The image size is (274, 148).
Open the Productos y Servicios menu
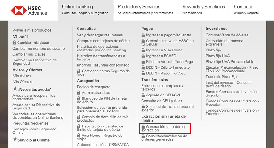click(146, 10)
